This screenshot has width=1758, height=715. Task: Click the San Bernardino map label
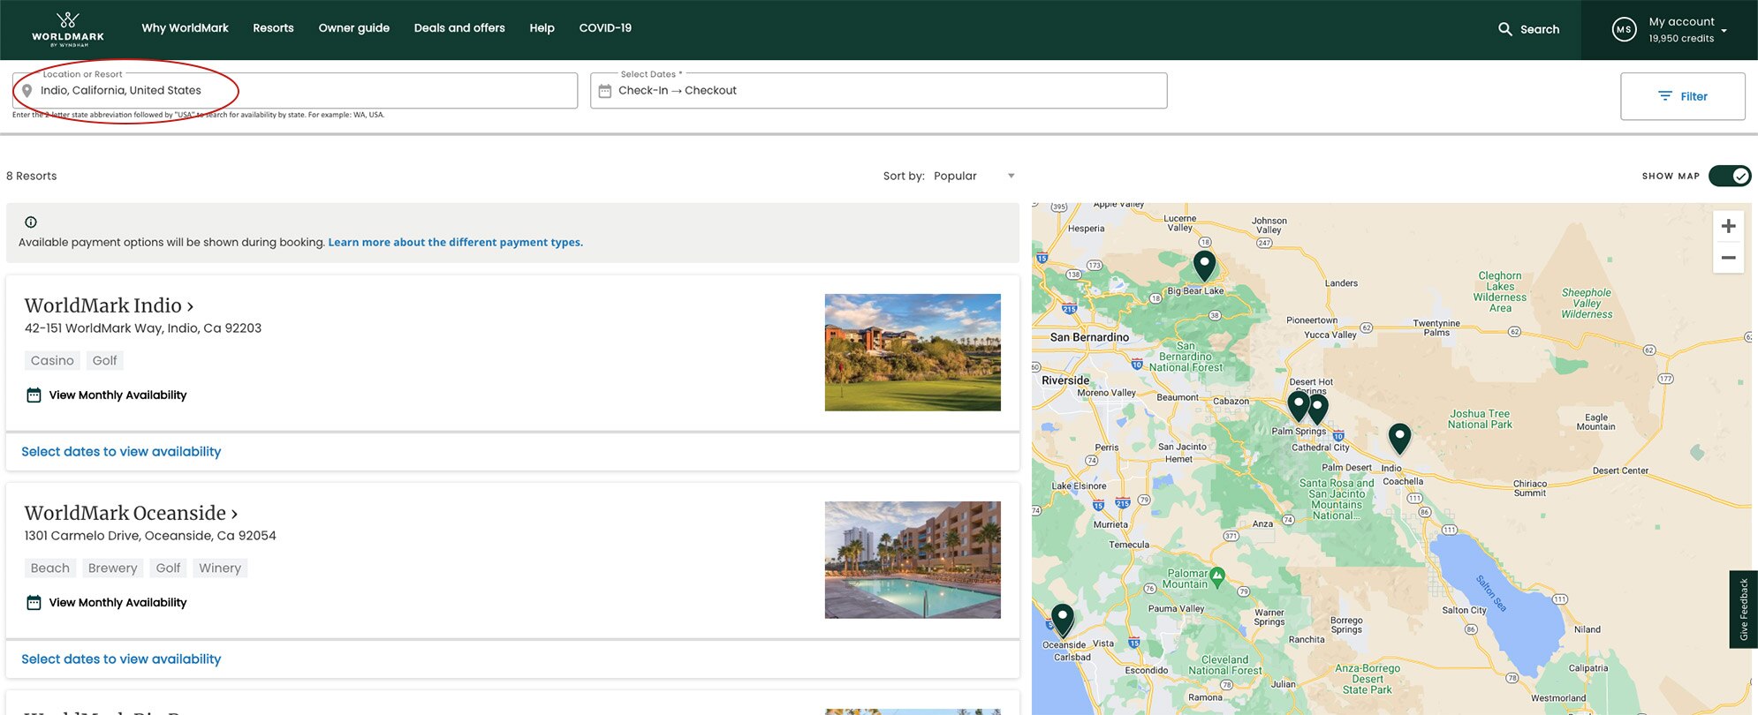point(1089,337)
